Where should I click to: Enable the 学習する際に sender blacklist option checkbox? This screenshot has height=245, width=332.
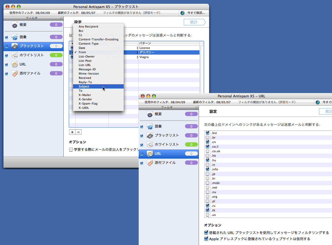[x=71, y=150]
